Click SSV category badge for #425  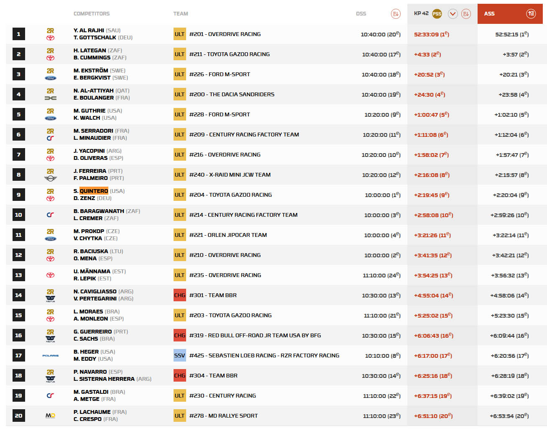click(x=179, y=356)
